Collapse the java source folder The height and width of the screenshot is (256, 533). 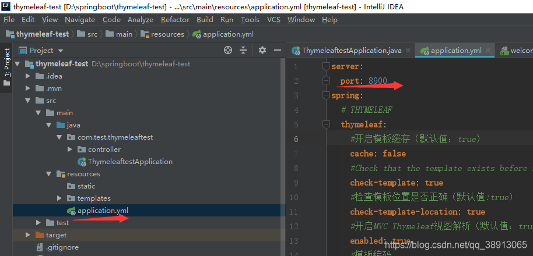click(49, 125)
